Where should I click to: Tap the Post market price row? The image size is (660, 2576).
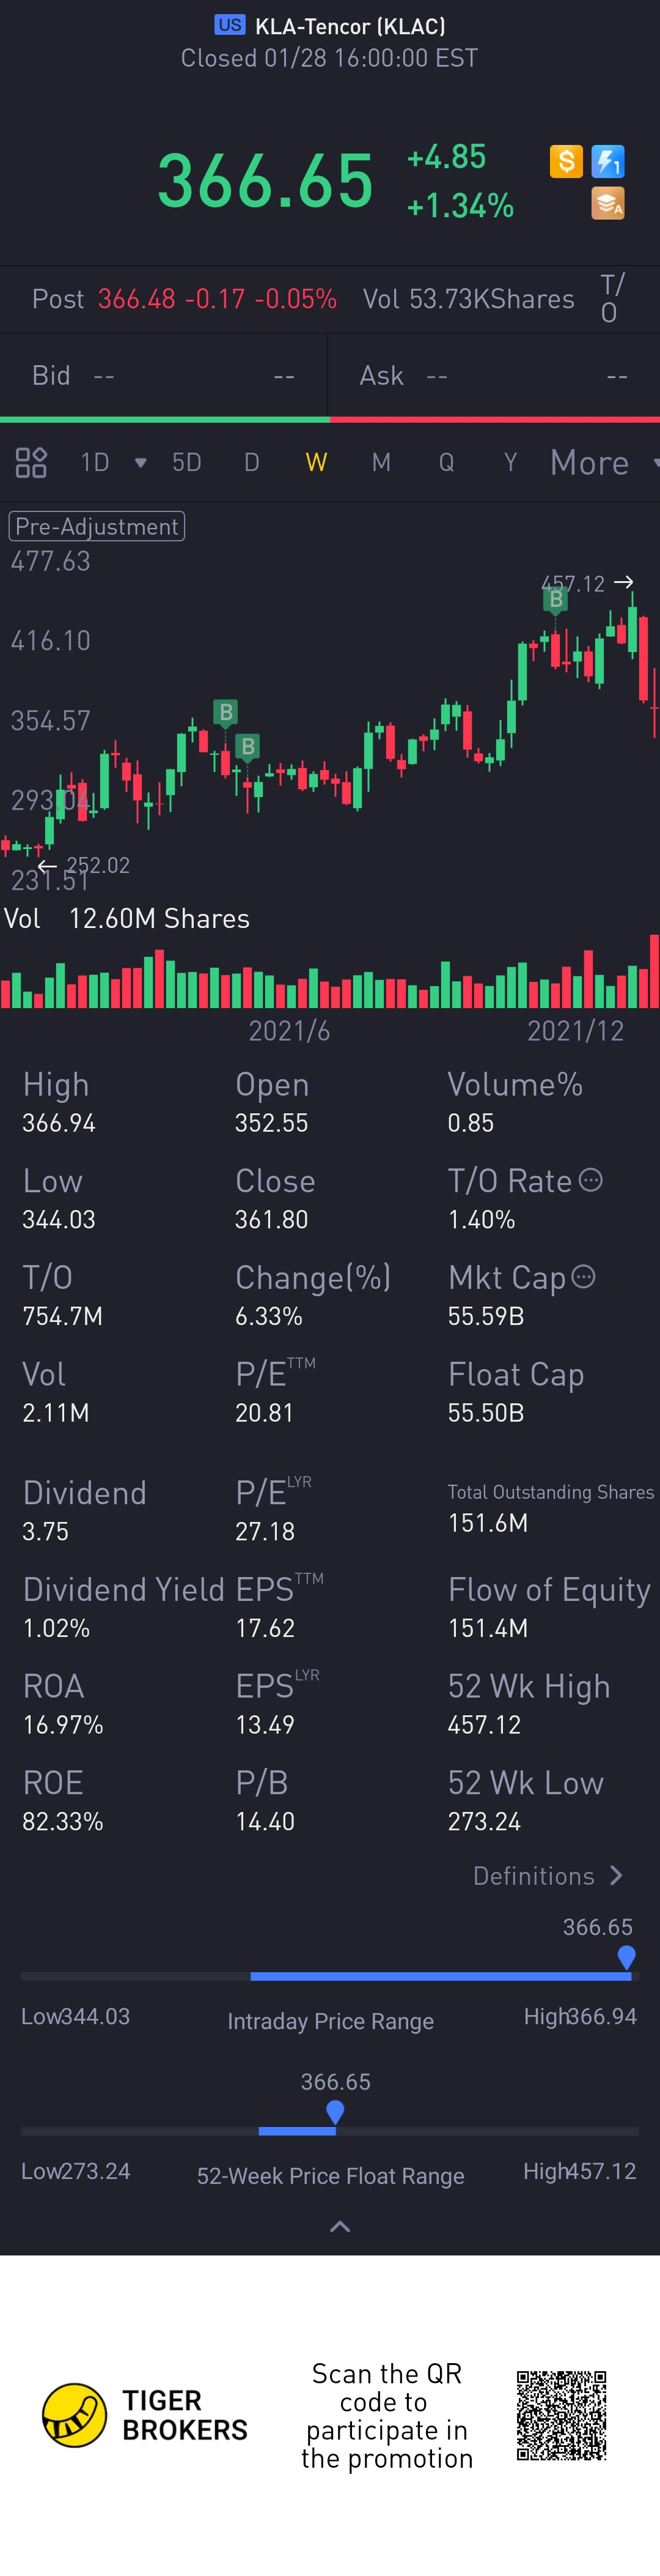[x=185, y=299]
